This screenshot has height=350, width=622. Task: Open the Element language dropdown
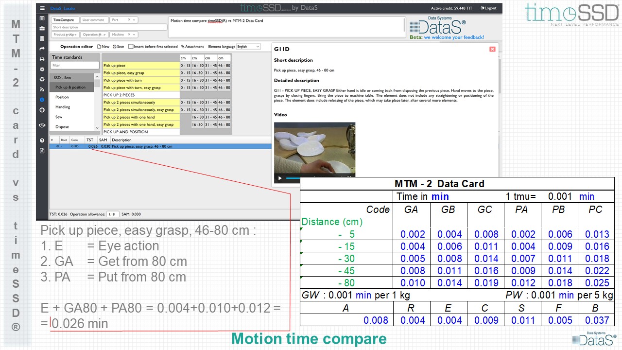(248, 47)
